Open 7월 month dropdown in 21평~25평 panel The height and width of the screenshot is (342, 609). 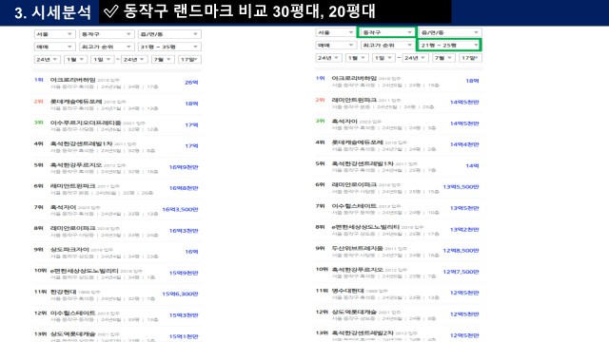tap(443, 58)
